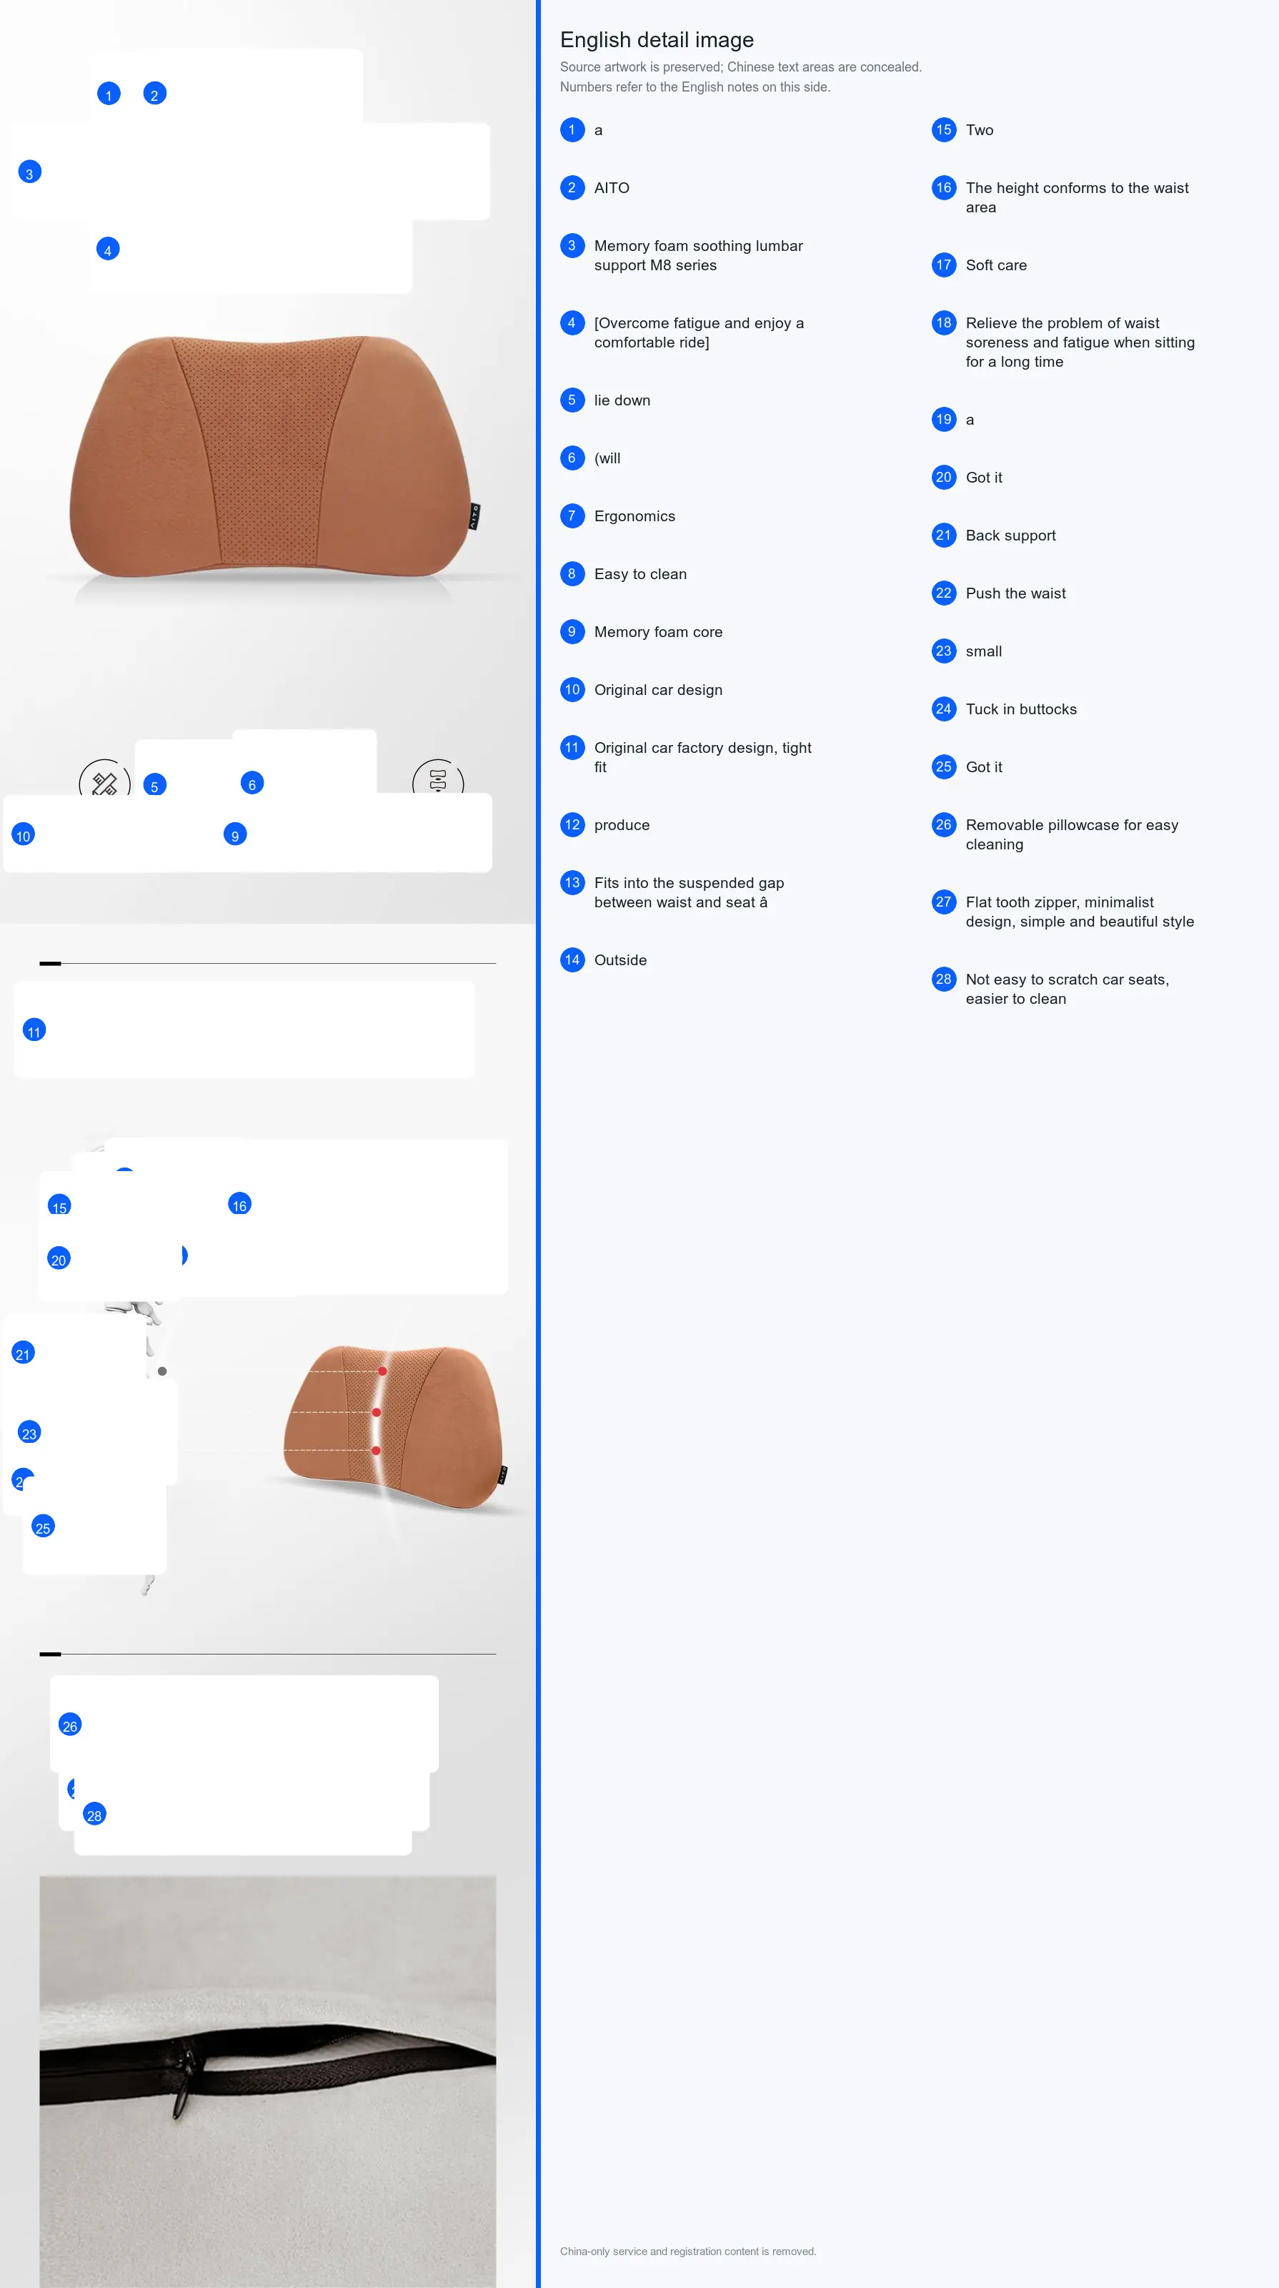
Task: Select the "Easy to clean" note
Action: click(x=641, y=573)
